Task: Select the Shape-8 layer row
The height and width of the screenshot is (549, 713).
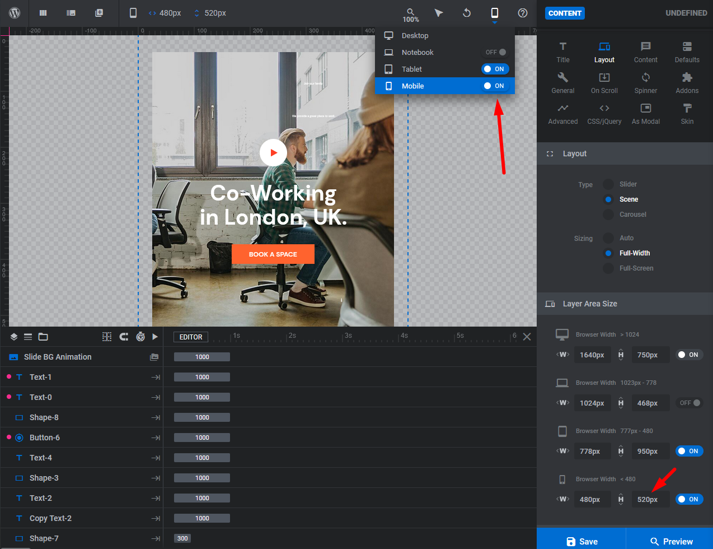Action: tap(82, 417)
